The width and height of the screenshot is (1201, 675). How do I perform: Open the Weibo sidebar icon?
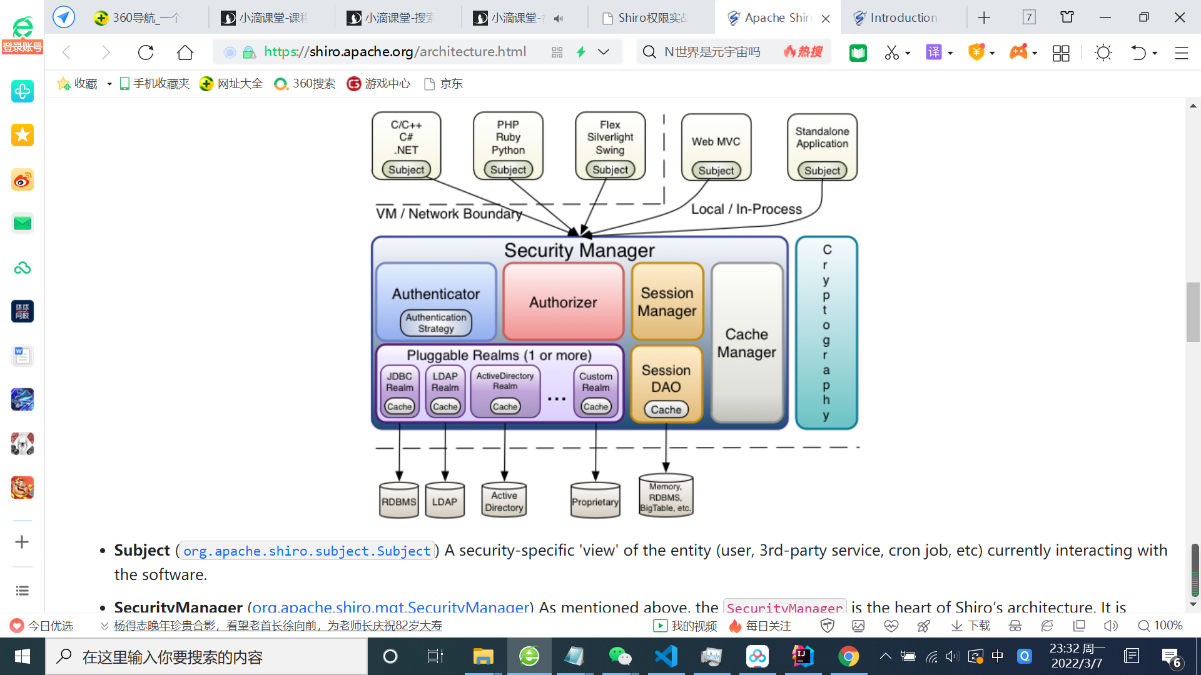pos(23,180)
